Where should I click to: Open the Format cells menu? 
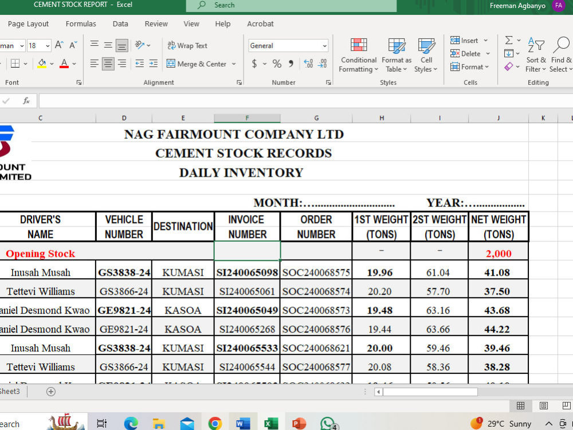(469, 67)
